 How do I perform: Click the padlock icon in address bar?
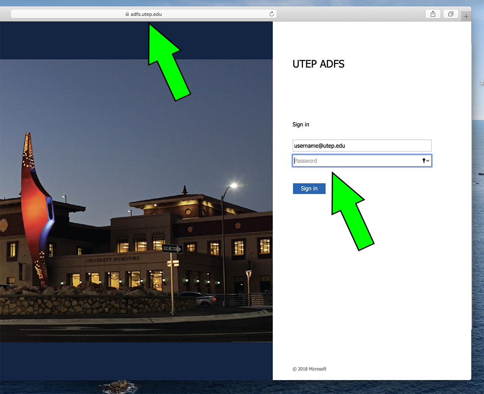coord(127,14)
